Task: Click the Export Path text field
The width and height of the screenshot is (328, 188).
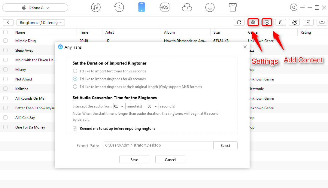Action: [x=159, y=145]
